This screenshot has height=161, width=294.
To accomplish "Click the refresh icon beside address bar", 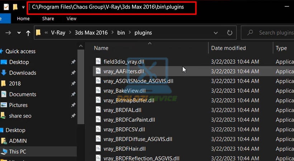I will tap(229, 33).
